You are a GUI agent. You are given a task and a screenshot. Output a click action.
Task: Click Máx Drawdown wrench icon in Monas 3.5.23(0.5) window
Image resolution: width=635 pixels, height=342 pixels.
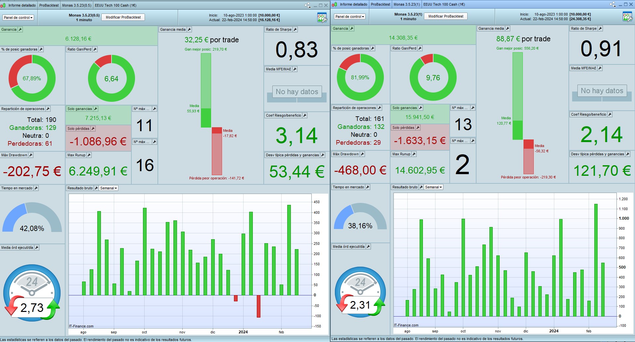coord(31,155)
